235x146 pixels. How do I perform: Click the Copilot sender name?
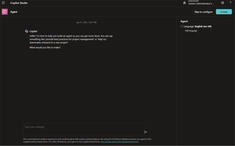coord(33,31)
